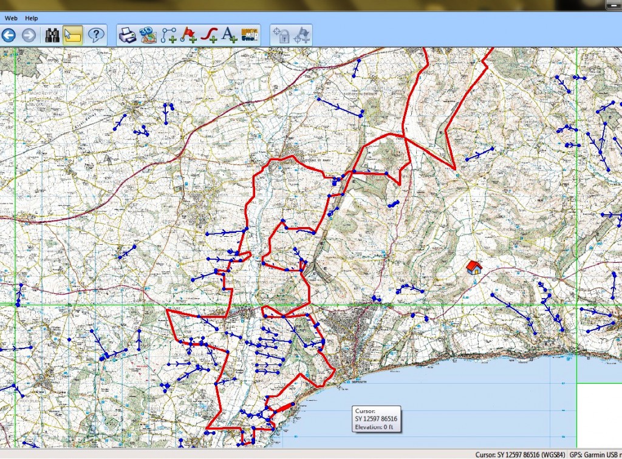This screenshot has width=622, height=459.
Task: Toggle the cursor information pointer tool
Action: 72,36
